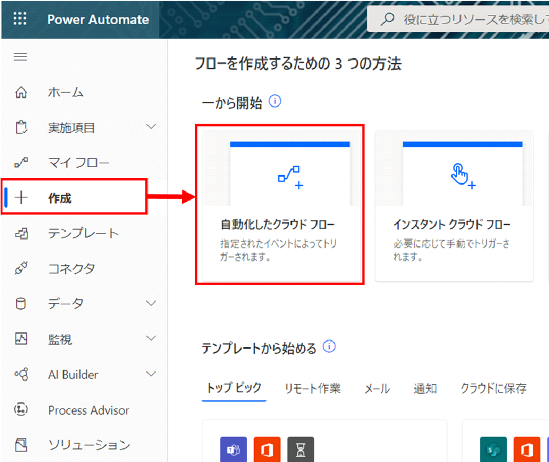Expand the 監視 menu chevron
This screenshot has height=462, width=549.
pyautogui.click(x=151, y=338)
